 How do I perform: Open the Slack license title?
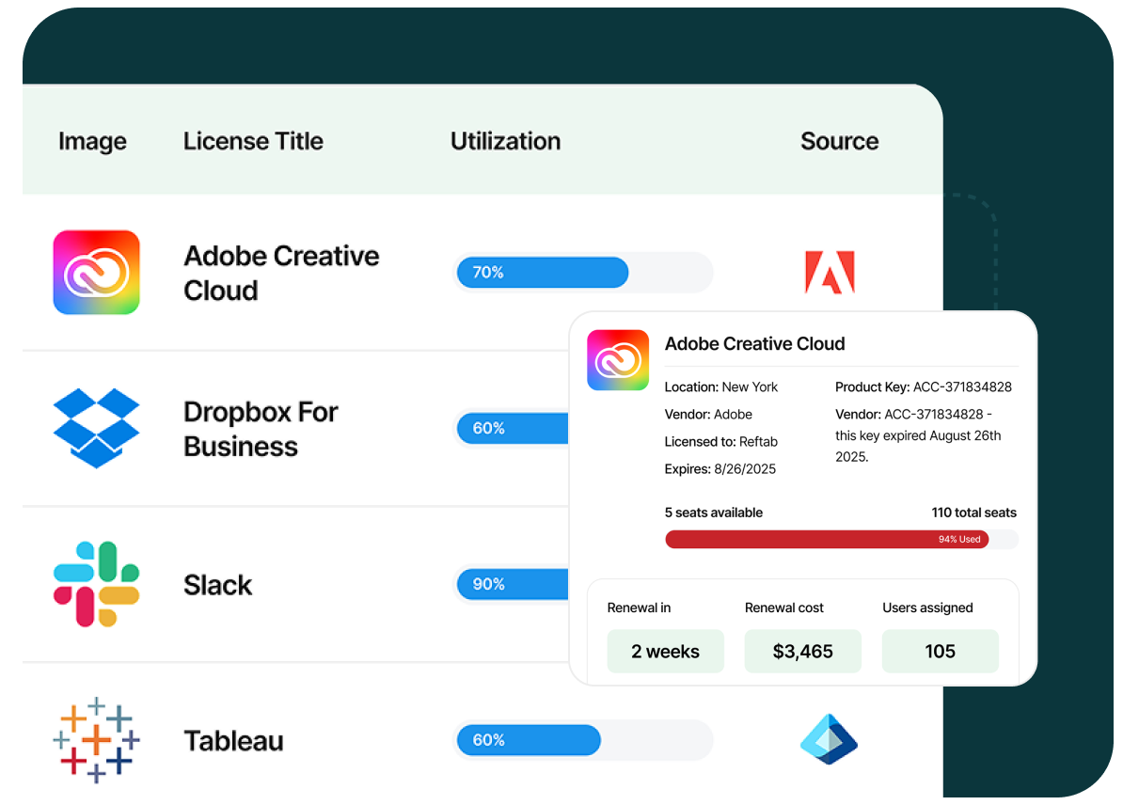click(217, 585)
